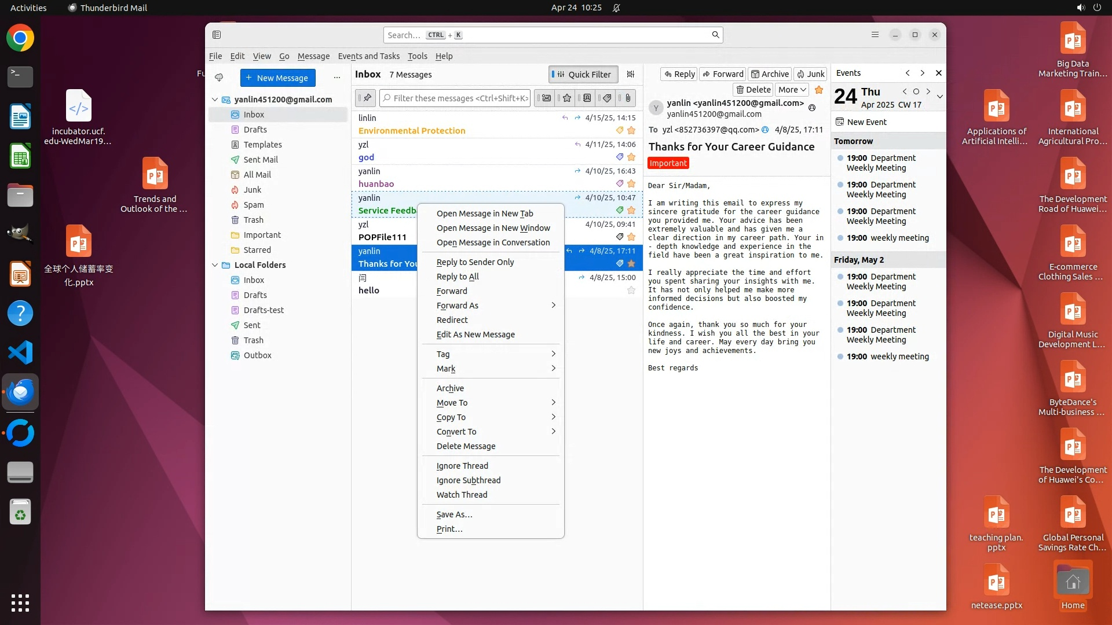Toggle the Unread messages quick filter
Viewport: 1112px width, 625px height.
[546, 98]
